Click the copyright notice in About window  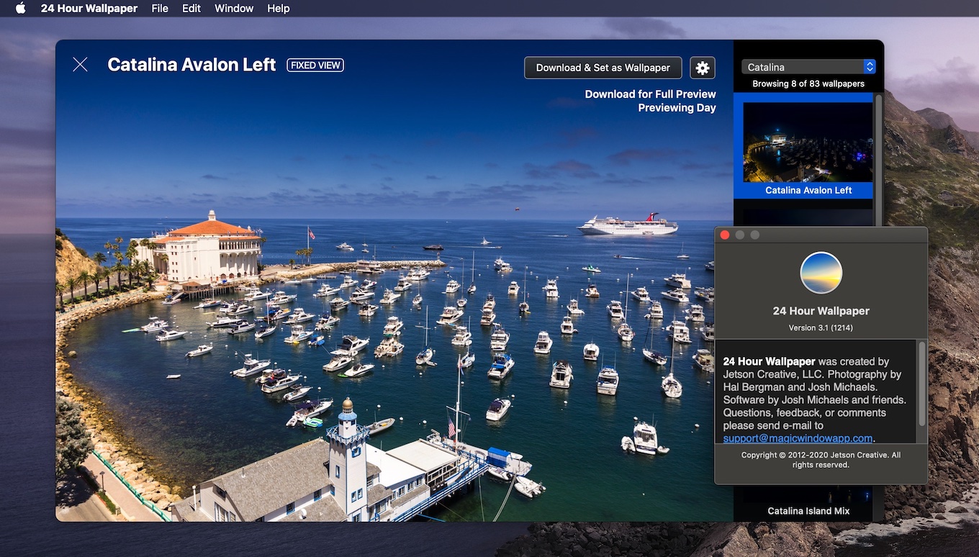(x=821, y=460)
